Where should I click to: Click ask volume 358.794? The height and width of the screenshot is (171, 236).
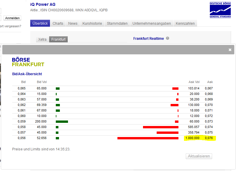tap(194, 132)
